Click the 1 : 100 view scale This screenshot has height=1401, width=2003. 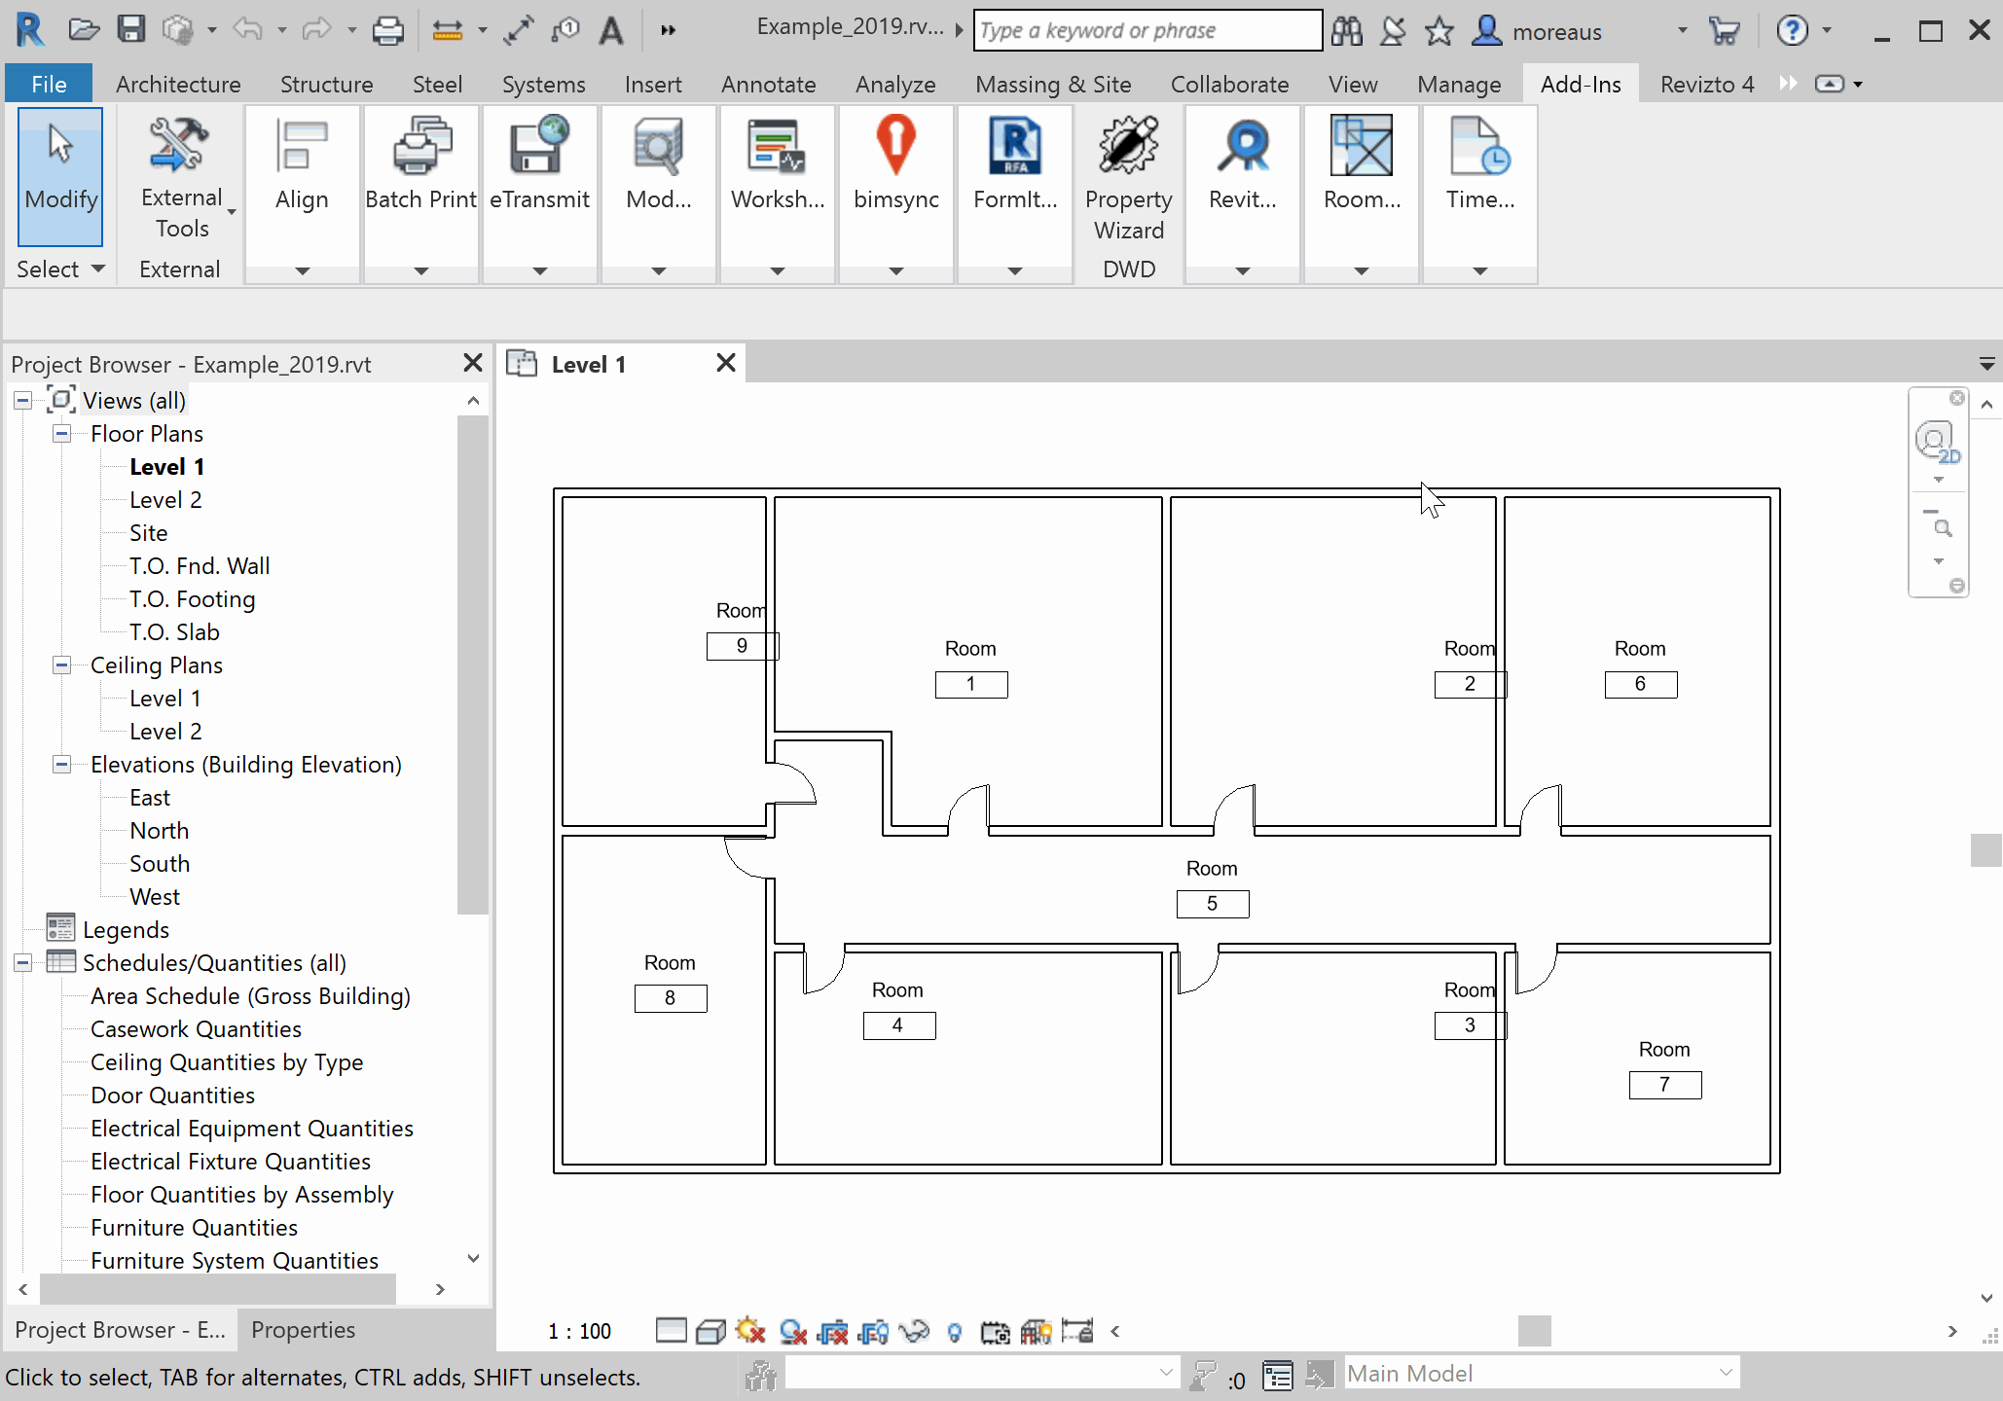[x=580, y=1331]
